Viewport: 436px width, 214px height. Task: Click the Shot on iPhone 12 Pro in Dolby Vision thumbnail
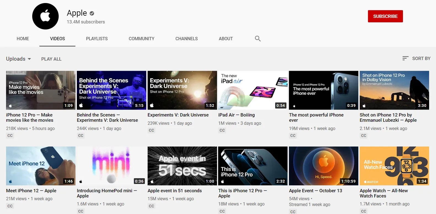[x=394, y=90]
